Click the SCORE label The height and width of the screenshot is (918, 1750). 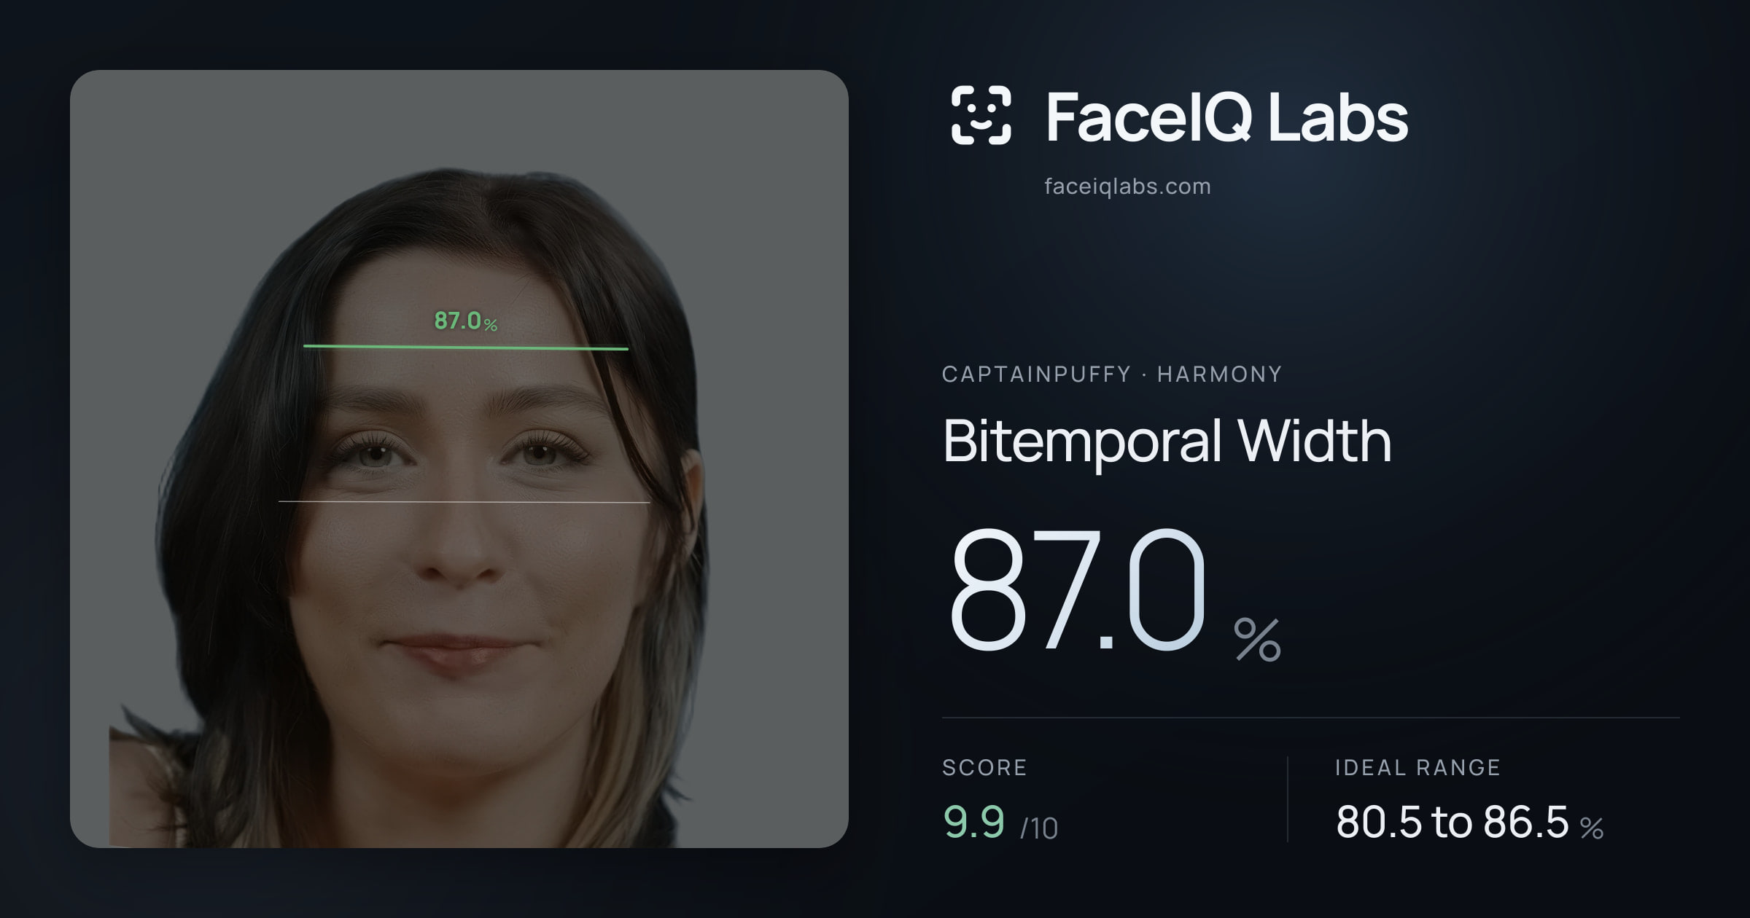(984, 767)
